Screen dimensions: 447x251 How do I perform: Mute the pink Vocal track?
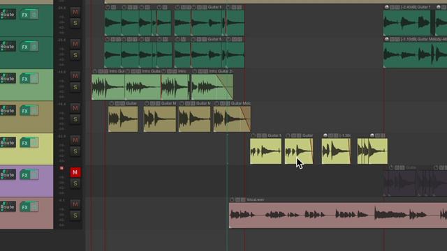click(x=75, y=204)
